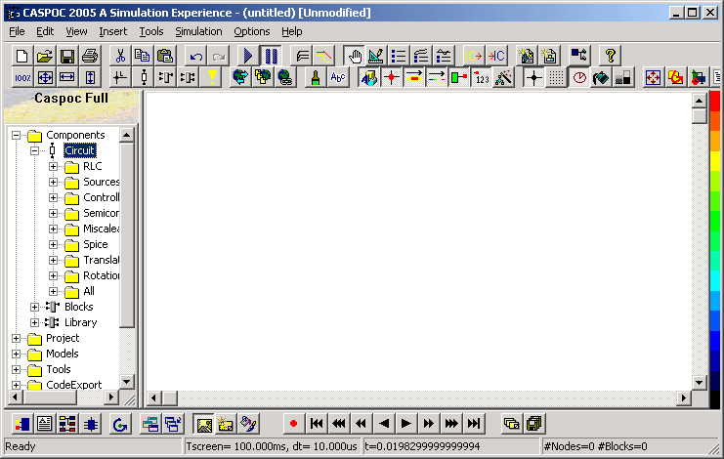Screen dimensions: 724x459
Task: Select the hand pan tool
Action: (354, 56)
